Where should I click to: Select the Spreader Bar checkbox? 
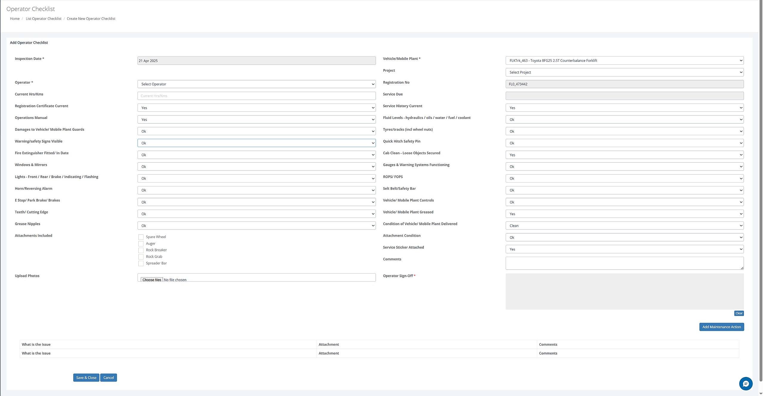141,263
